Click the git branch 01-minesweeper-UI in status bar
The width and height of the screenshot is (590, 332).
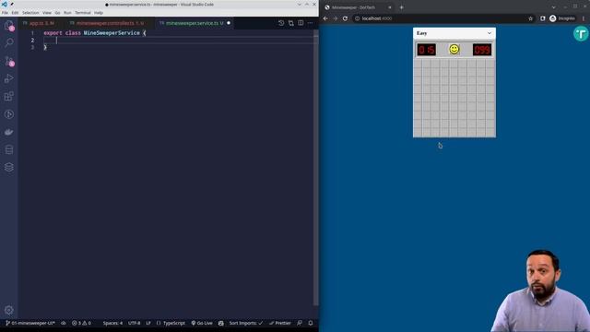30,323
